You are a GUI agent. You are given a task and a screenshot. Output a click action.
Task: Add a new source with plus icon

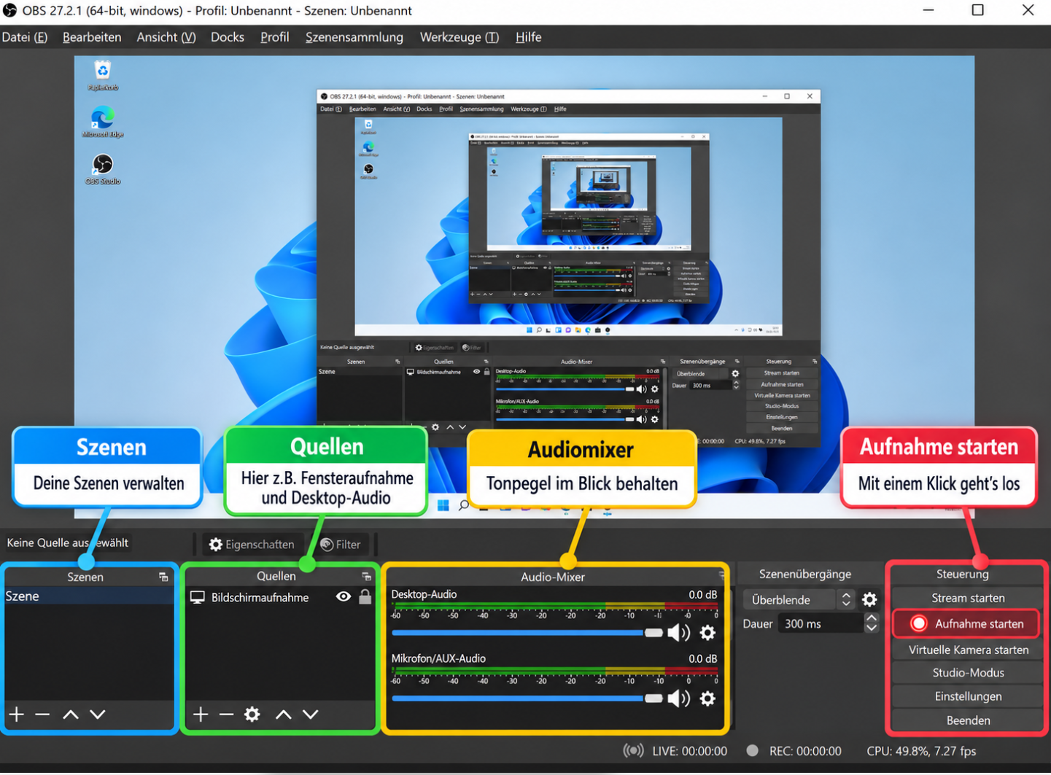click(x=201, y=714)
